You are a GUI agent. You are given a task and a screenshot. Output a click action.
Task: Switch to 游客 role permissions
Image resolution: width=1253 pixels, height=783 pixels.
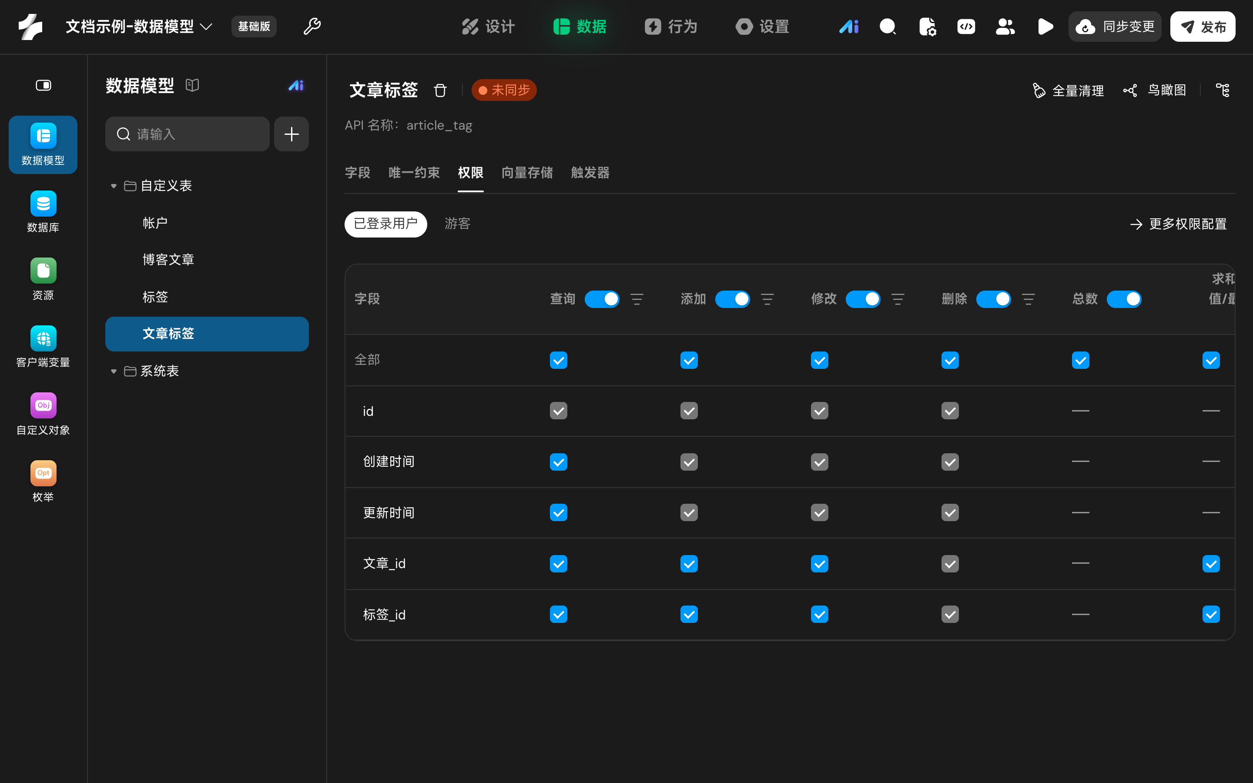457,224
